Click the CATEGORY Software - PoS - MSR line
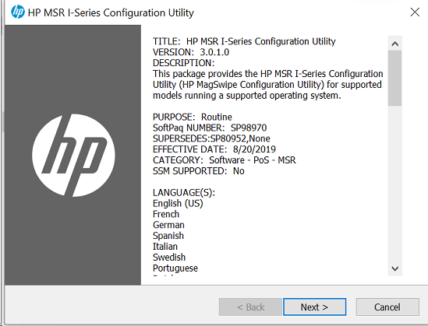Viewport: 428px width, 326px height. coord(224,160)
